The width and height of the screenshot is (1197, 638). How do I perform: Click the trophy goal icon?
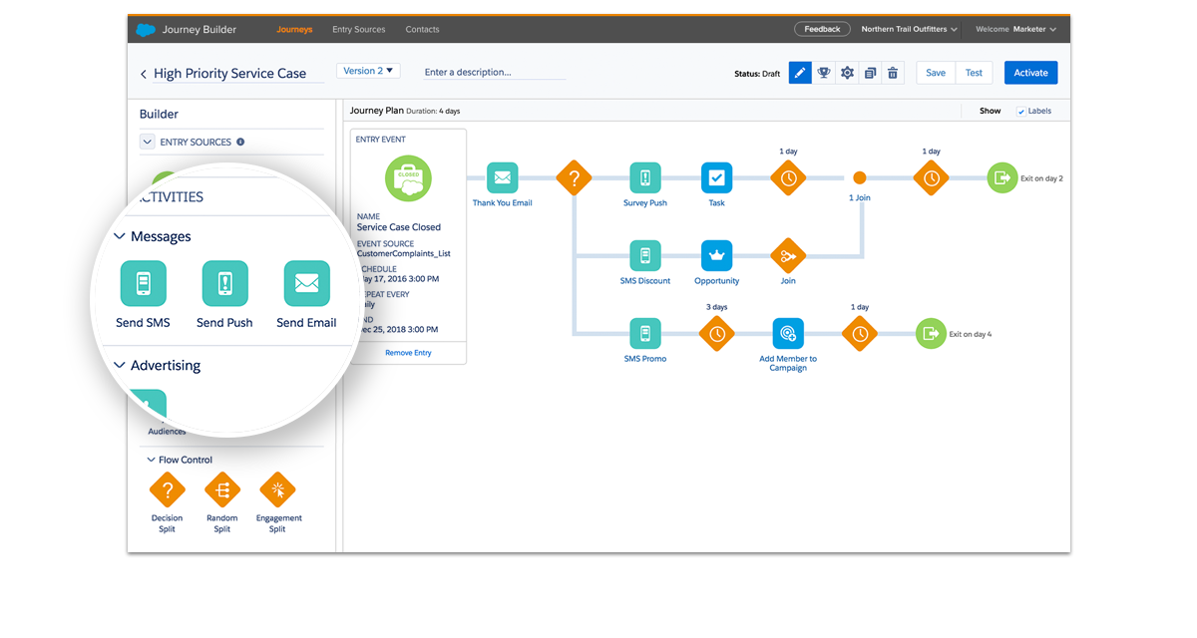[824, 73]
